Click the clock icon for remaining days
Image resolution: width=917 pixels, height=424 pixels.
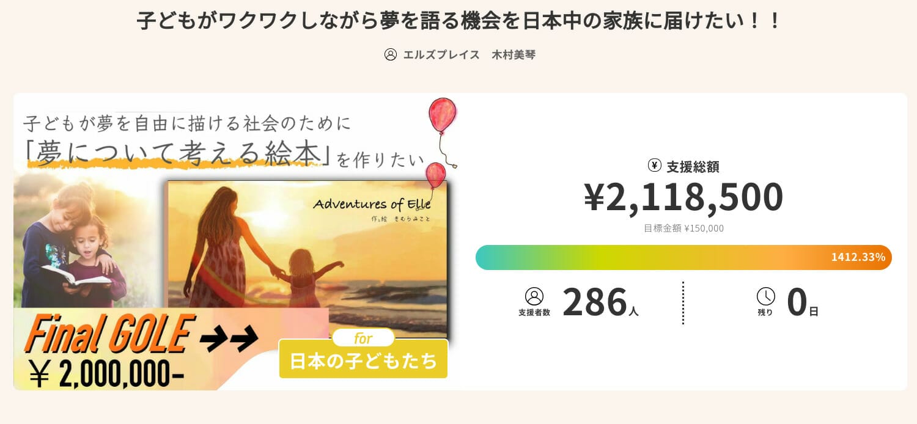[x=765, y=296]
